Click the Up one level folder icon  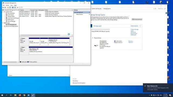pyautogui.click(x=8, y=8)
